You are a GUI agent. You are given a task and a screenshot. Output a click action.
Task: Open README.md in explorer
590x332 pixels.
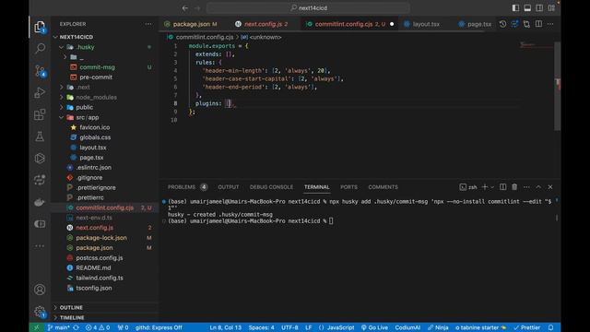(93, 267)
